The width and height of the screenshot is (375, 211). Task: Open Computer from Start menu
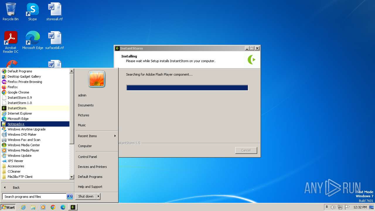[x=97, y=146]
